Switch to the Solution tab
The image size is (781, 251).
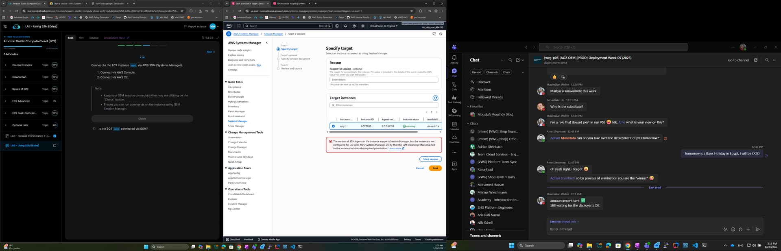point(94,38)
